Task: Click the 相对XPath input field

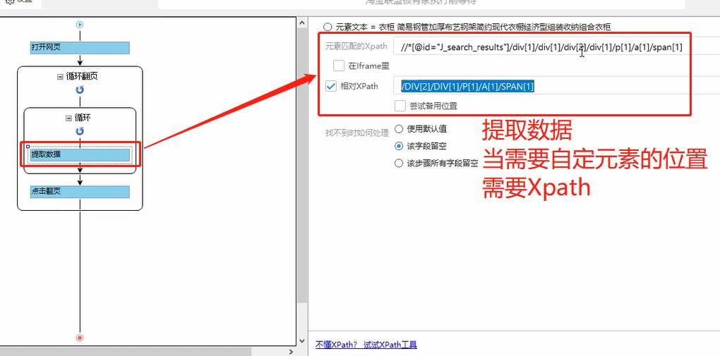Action: tap(556, 86)
